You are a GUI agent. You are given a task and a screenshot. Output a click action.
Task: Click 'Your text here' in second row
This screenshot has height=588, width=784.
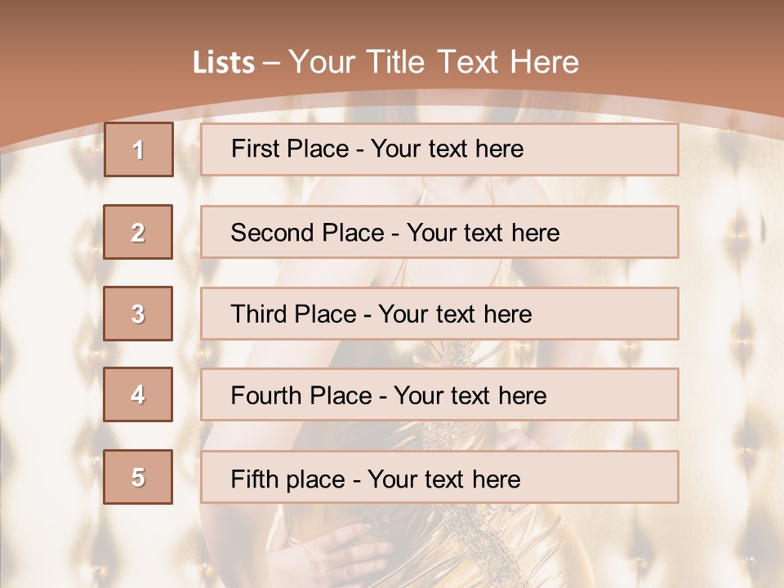click(x=483, y=233)
